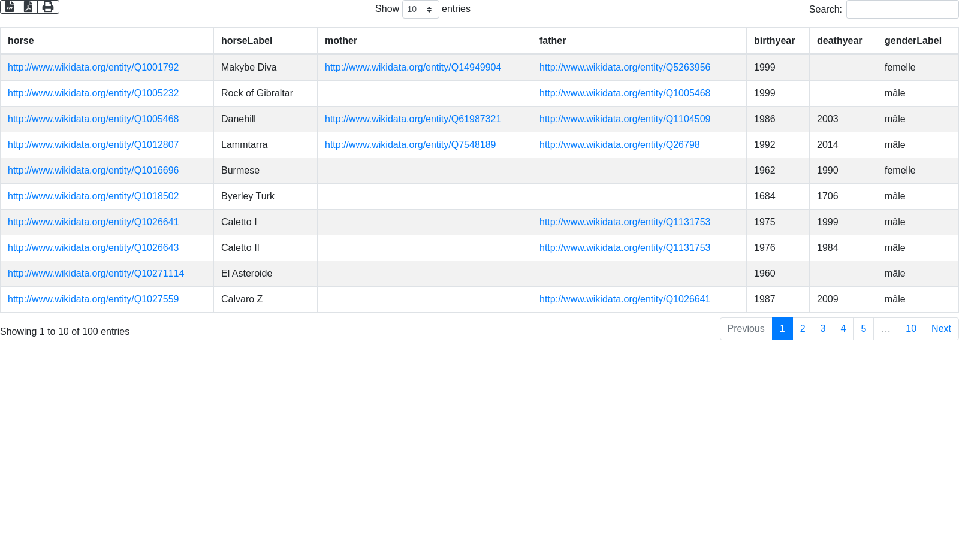This screenshot has height=539, width=959.
Task: Sort table by birthyear column
Action: coord(774,41)
